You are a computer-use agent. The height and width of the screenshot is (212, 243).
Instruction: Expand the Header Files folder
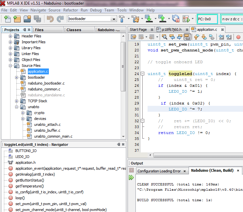click(10, 36)
